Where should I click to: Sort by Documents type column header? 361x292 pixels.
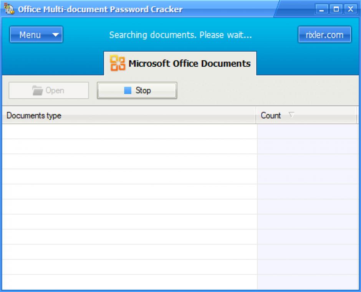pos(129,115)
